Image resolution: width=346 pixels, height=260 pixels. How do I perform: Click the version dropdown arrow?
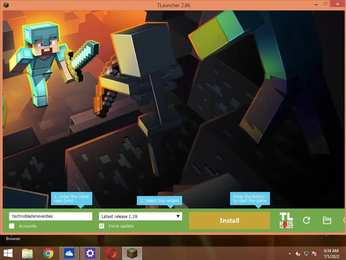(x=178, y=216)
